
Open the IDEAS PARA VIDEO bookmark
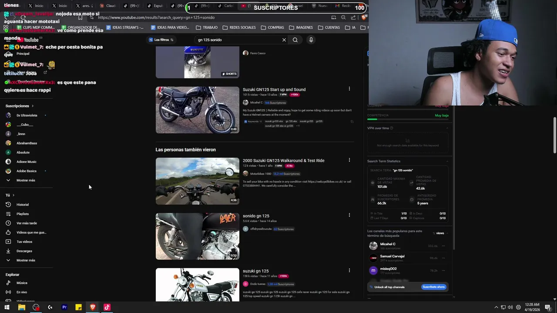tap(170, 27)
